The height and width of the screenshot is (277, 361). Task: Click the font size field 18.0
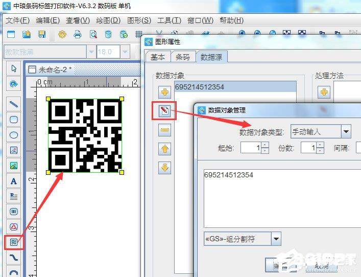(108, 52)
